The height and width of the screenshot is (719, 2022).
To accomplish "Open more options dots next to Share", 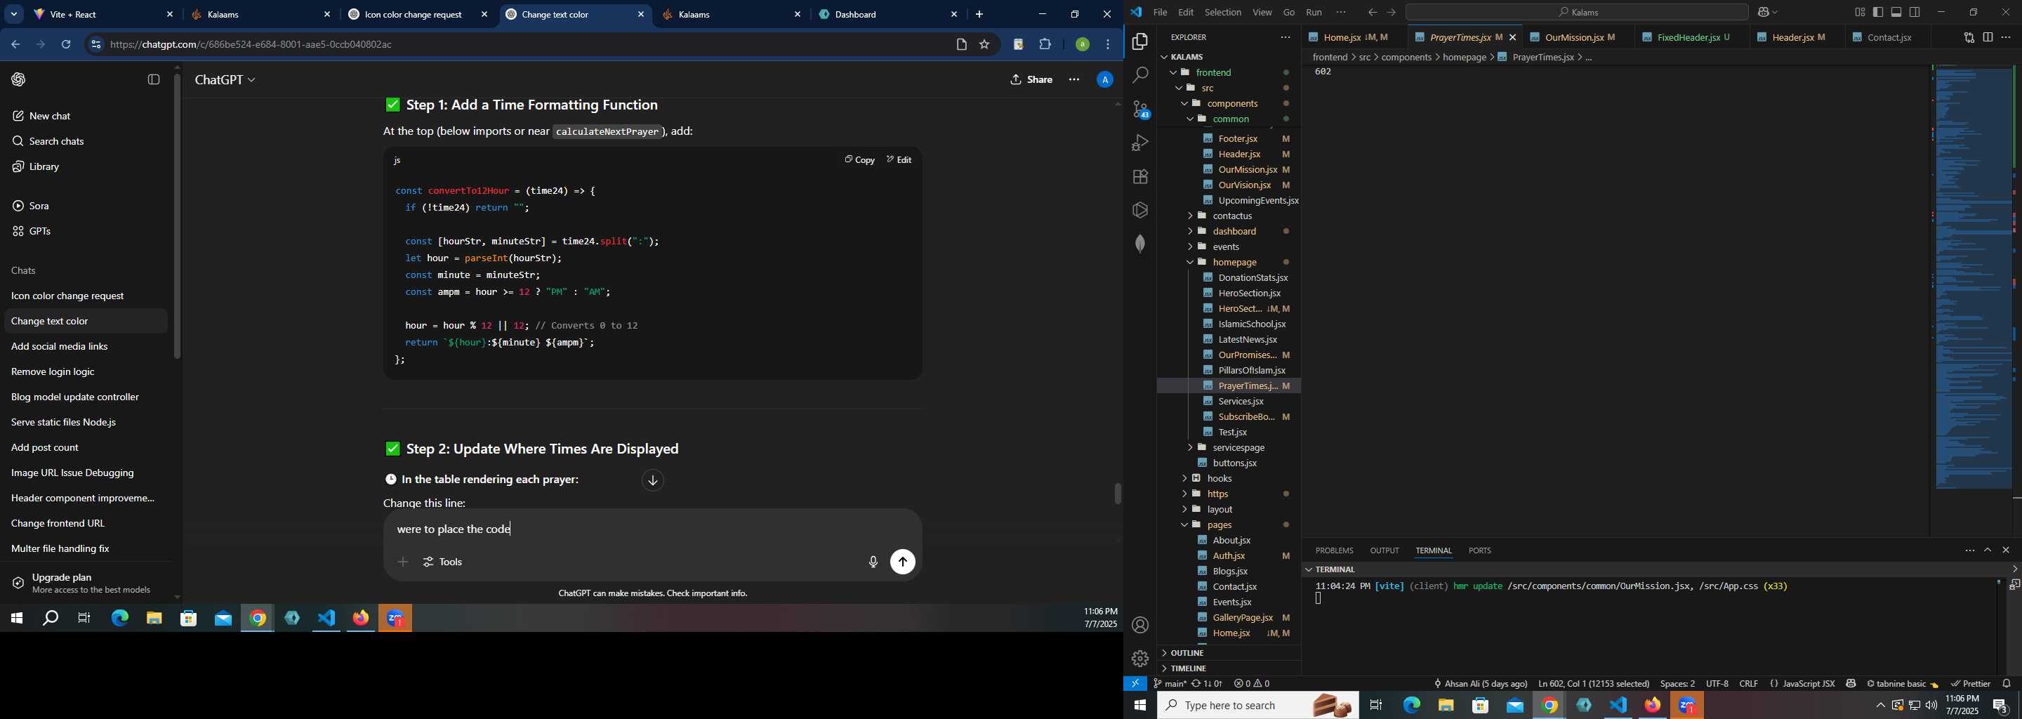I will tap(1073, 80).
